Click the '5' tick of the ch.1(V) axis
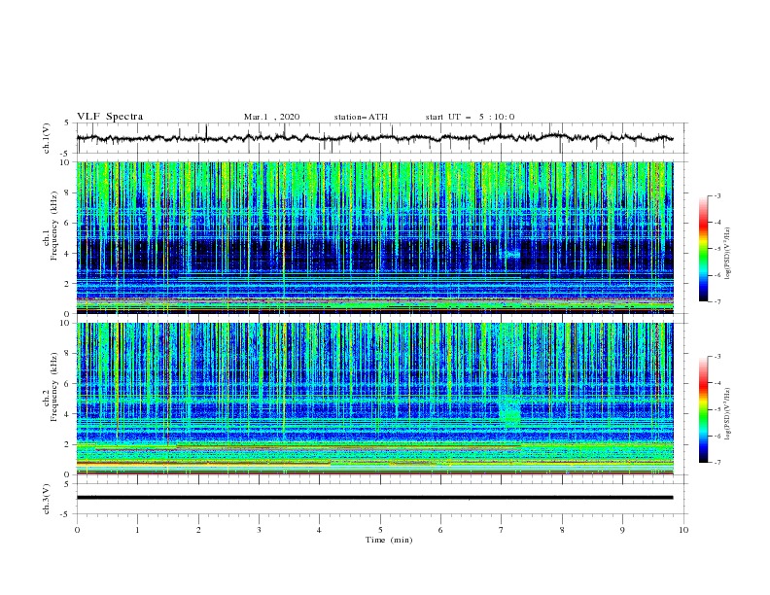The image size is (770, 595). (68, 123)
